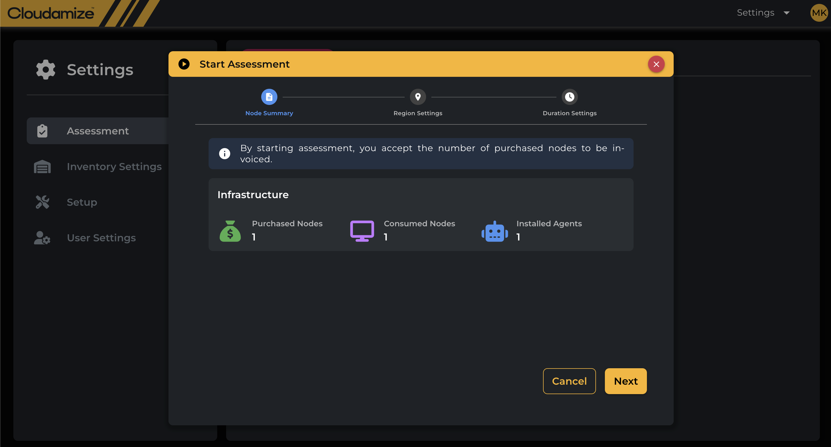This screenshot has width=831, height=447.
Task: Expand the Settings dropdown arrow in header
Action: 786,13
